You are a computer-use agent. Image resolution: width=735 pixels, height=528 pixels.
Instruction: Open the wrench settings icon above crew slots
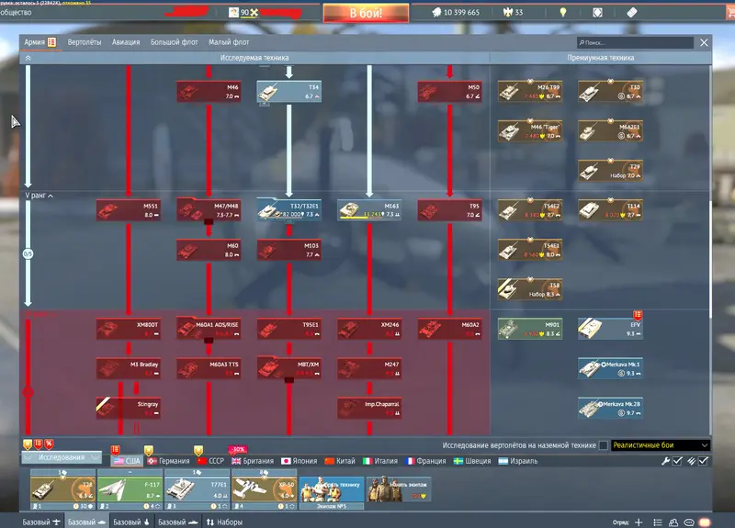point(665,461)
